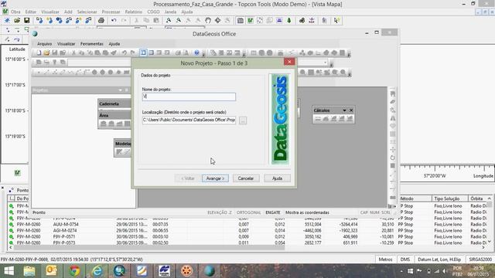
Task: Click the Metros unit in Topcon status bar
Action: (385, 259)
